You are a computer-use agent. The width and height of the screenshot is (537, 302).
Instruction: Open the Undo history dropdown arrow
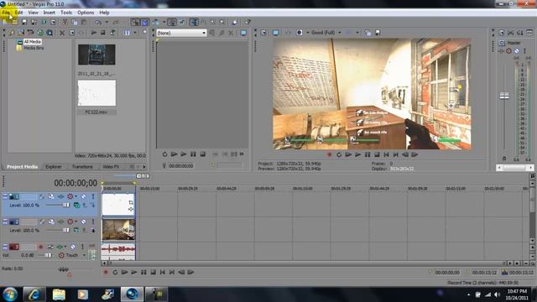click(x=107, y=23)
